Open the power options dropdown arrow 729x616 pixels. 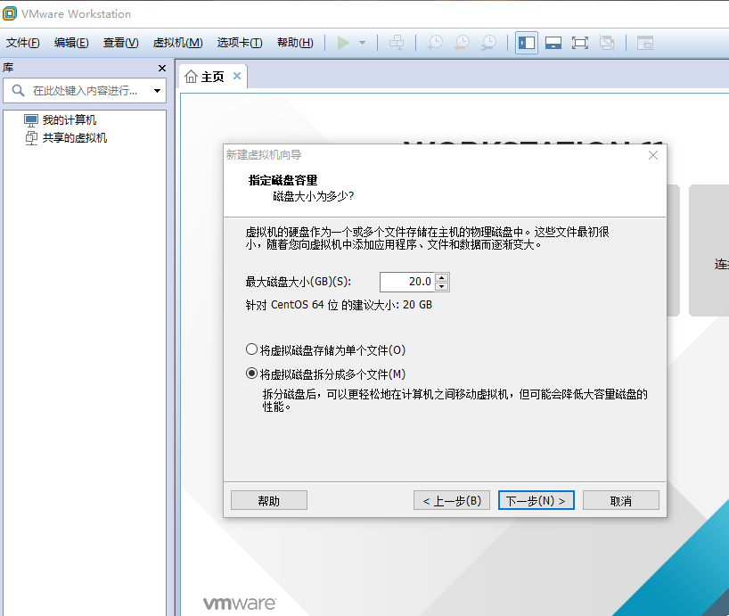[362, 44]
